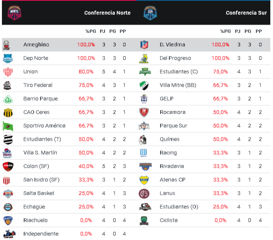
Task: Click the Union team crest
Action: tap(8, 72)
